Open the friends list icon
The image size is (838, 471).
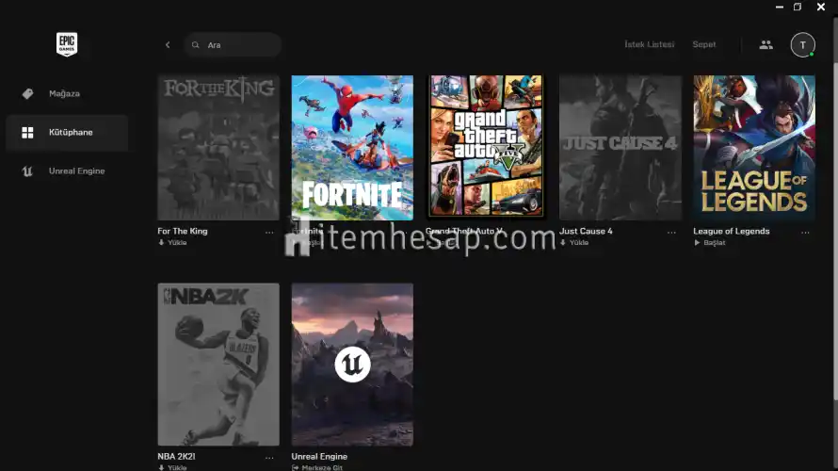pos(765,44)
